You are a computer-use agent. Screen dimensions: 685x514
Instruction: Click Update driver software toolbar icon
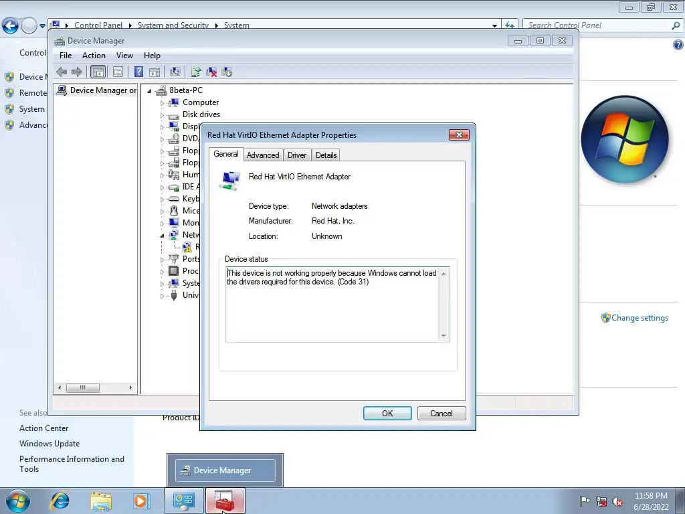(x=196, y=72)
